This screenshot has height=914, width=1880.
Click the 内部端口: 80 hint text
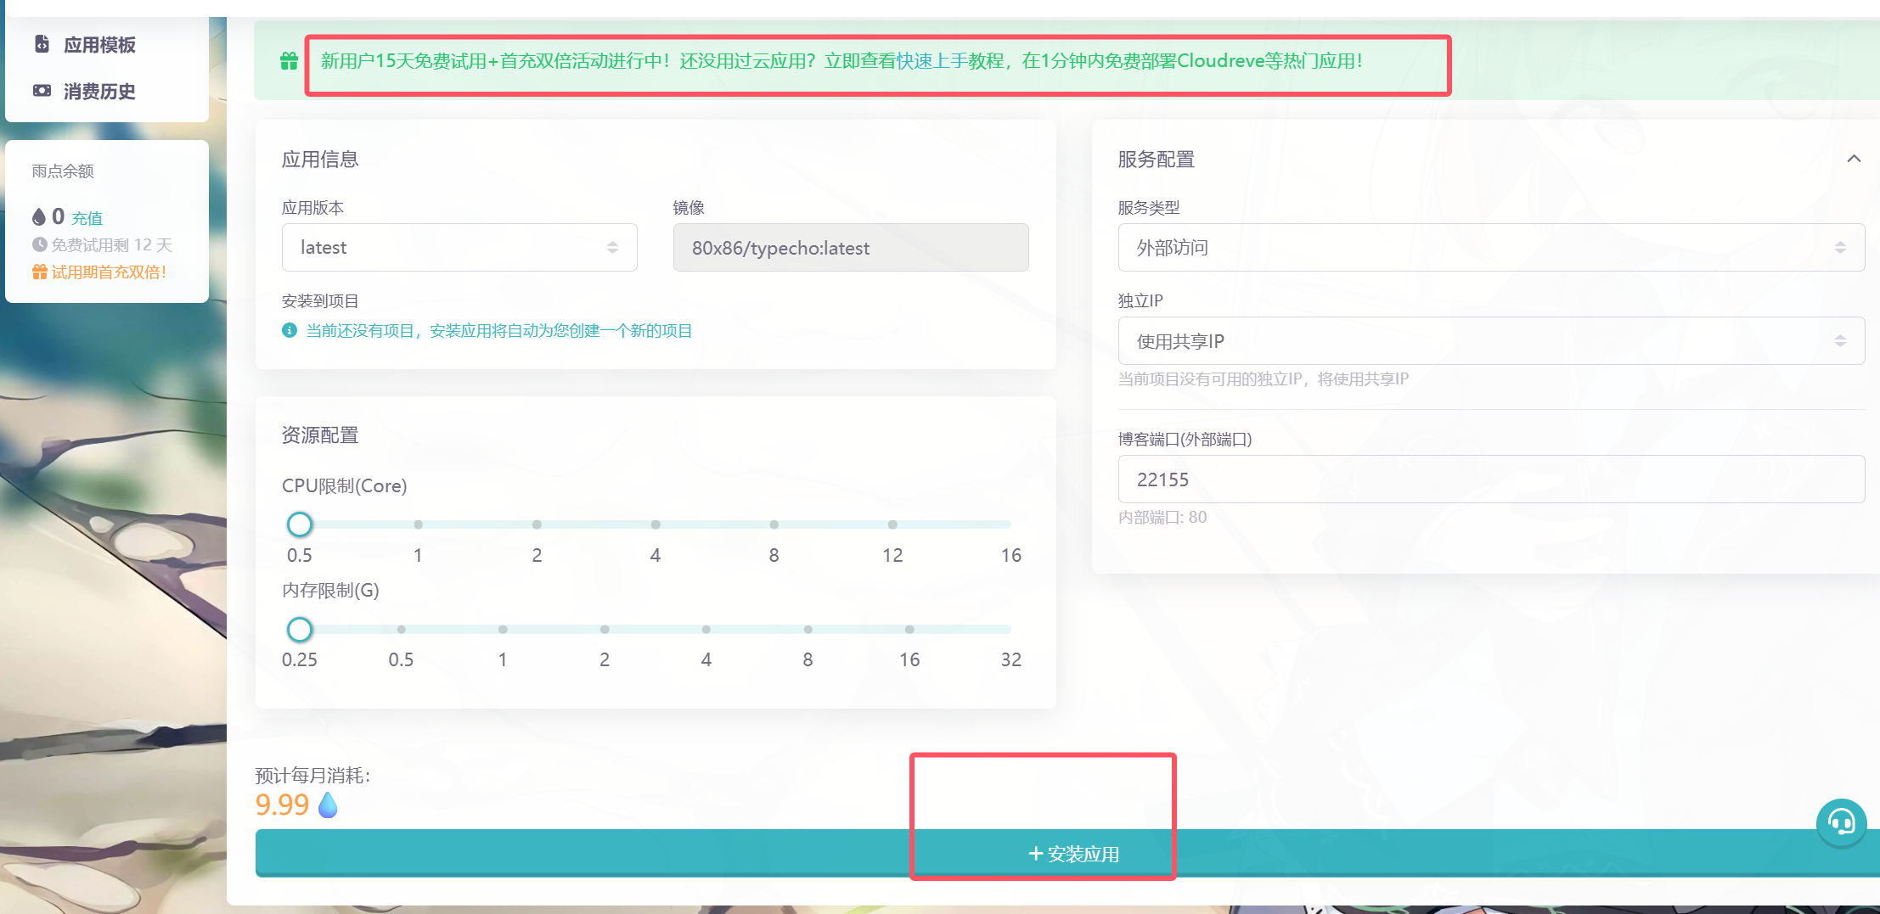click(x=1162, y=517)
